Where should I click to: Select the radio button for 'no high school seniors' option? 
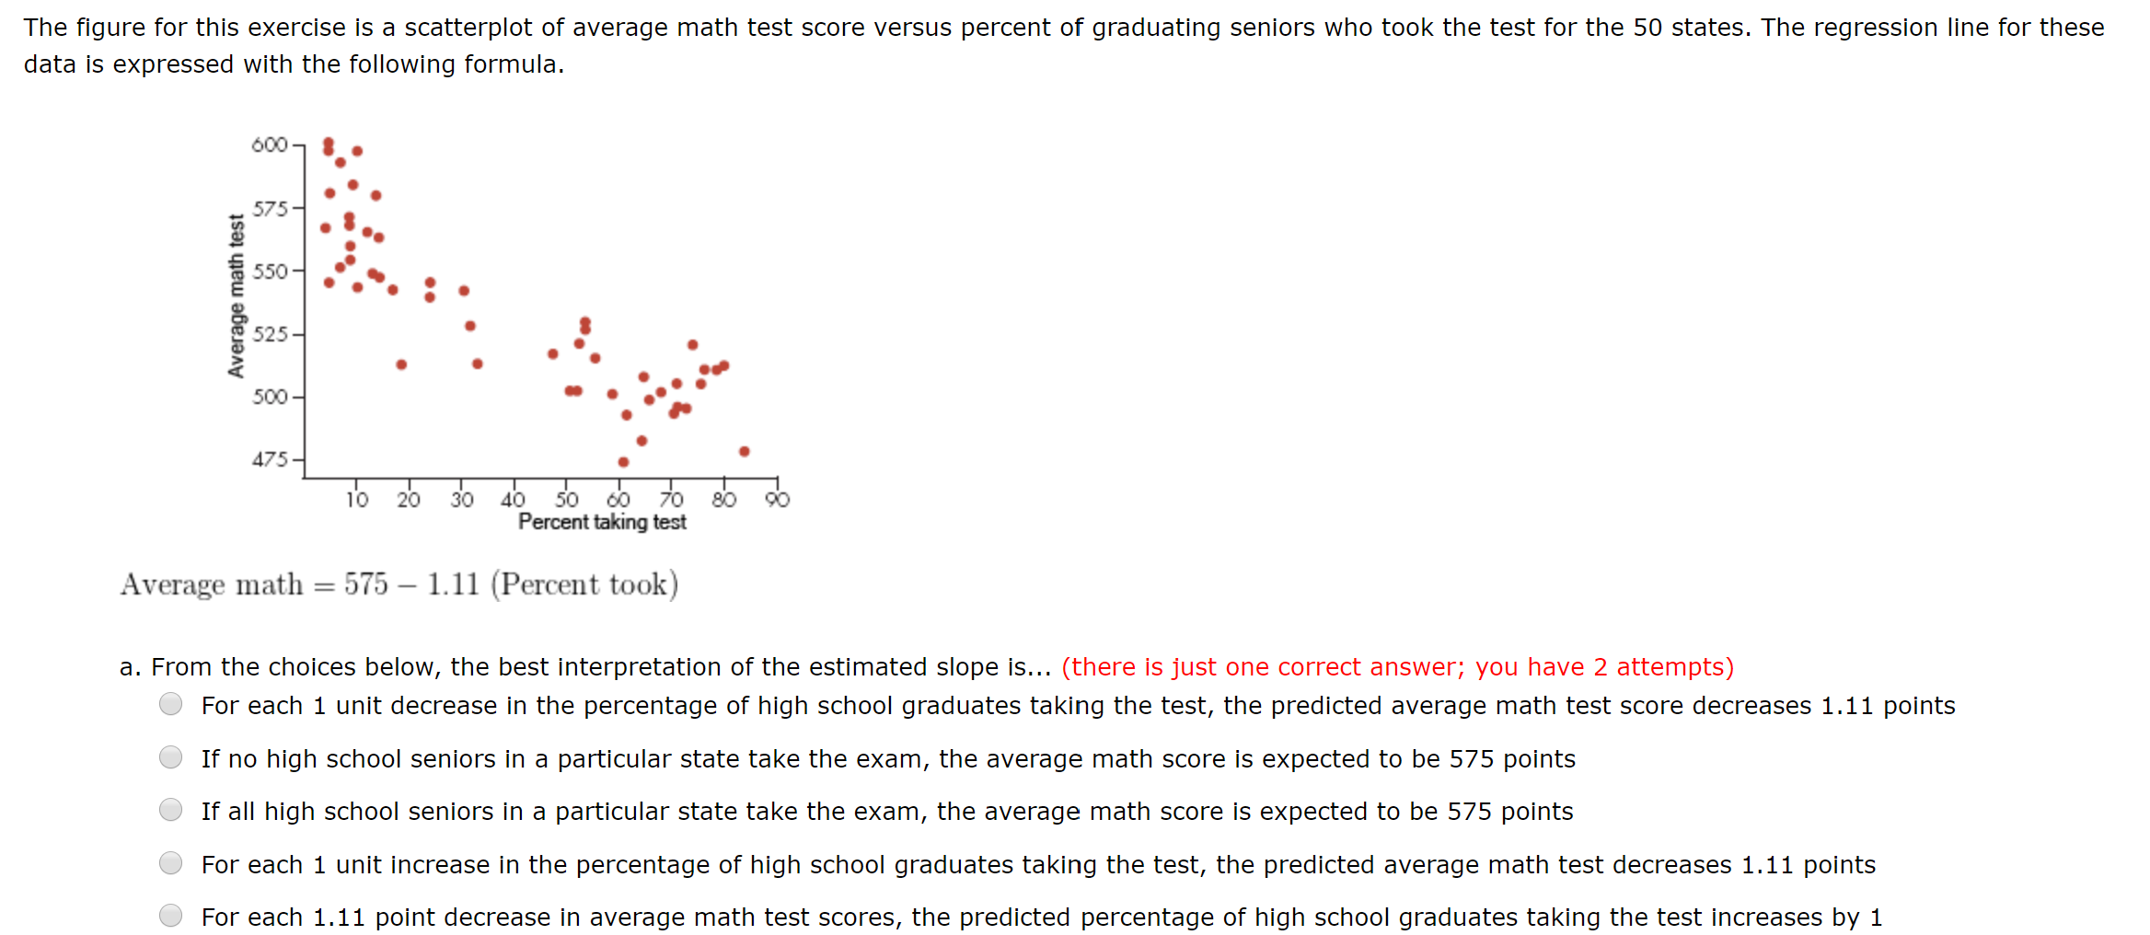tap(171, 756)
